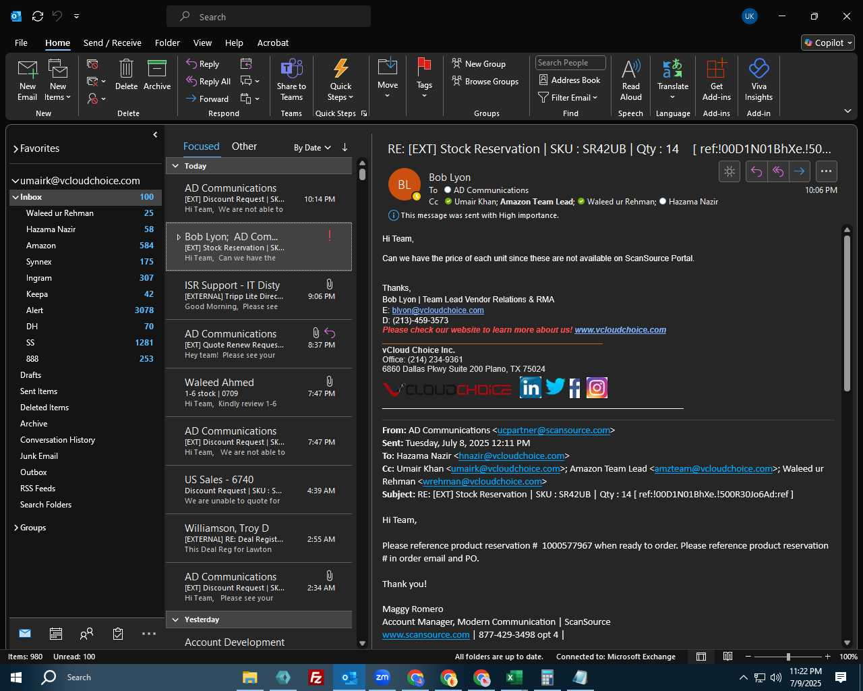Click Browse Groups
Screen dimensions: 863x691
pos(485,82)
